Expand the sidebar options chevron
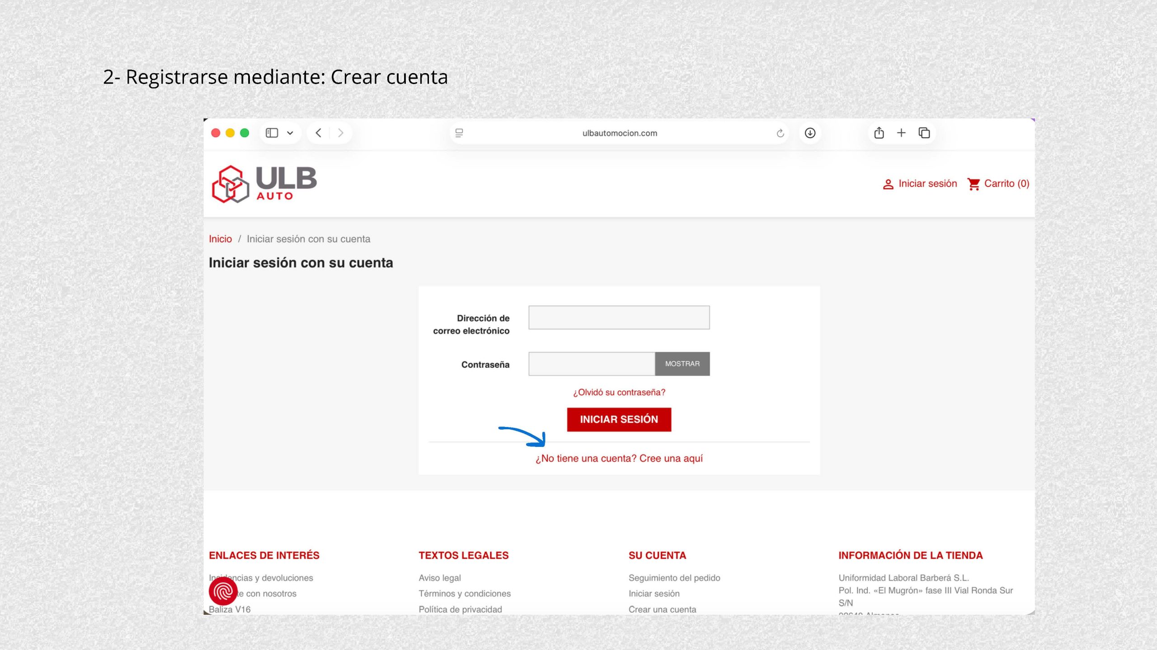 coord(290,133)
